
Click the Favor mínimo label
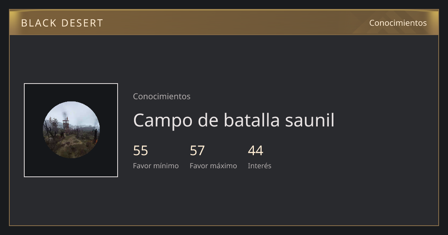point(156,166)
